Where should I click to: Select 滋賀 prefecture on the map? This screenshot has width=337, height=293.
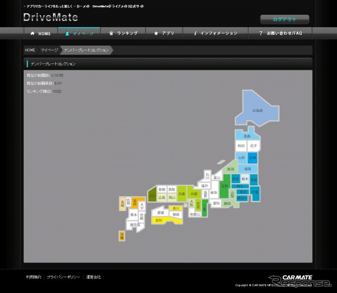click(x=205, y=194)
